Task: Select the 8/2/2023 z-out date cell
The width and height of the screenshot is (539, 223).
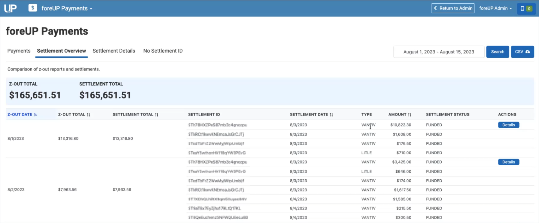Action: pos(16,190)
